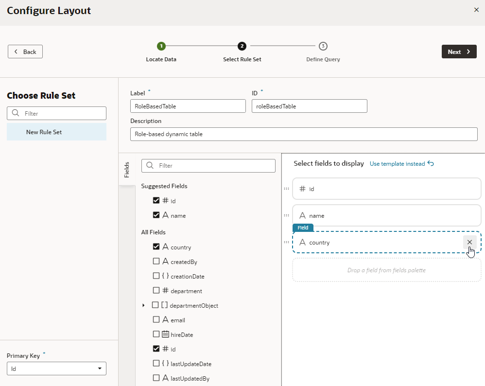This screenshot has height=386, width=485.
Task: Click the calendar icon of hireDate
Action: tap(166, 333)
